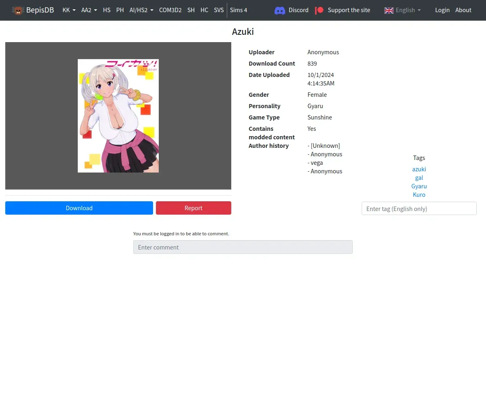
Task: Open the SH section
Action: [191, 10]
